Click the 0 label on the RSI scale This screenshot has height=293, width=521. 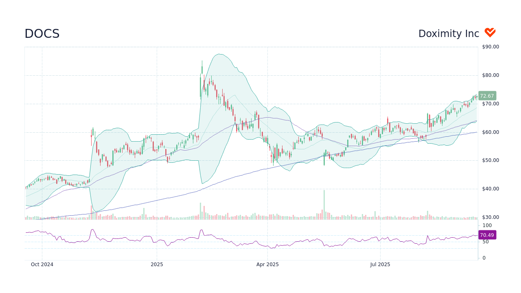pyautogui.click(x=483, y=258)
